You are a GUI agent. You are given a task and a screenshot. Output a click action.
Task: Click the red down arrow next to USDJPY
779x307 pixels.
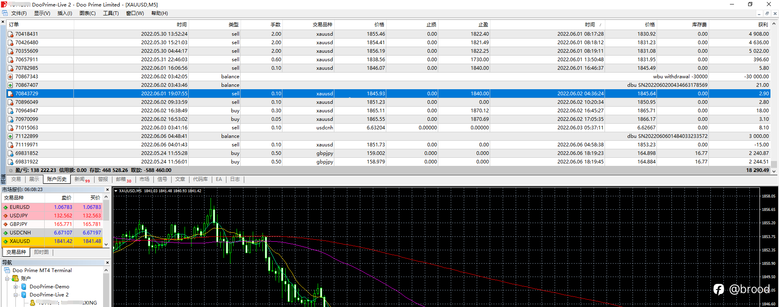(x=6, y=216)
